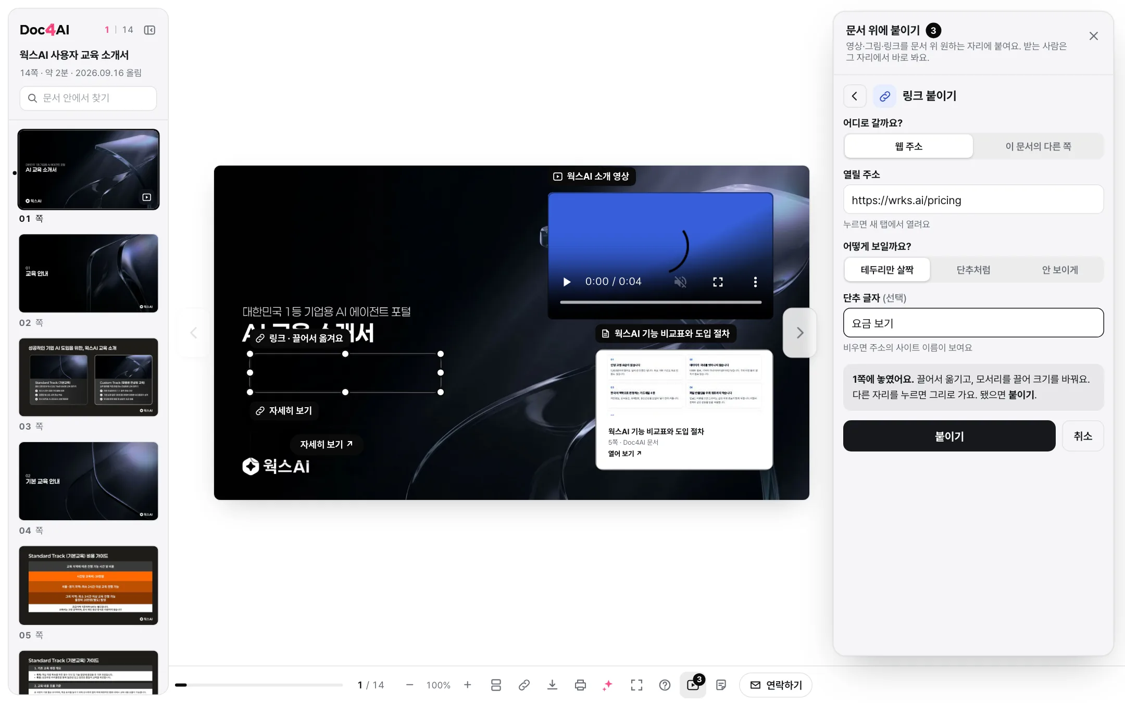This screenshot has width=1125, height=703.
Task: Click the 1 / 14 page indicator
Action: click(371, 685)
